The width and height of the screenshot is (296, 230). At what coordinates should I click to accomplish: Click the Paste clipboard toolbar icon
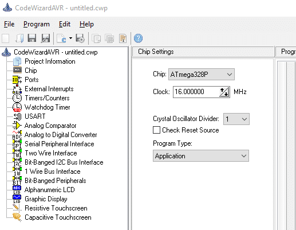[123, 38]
